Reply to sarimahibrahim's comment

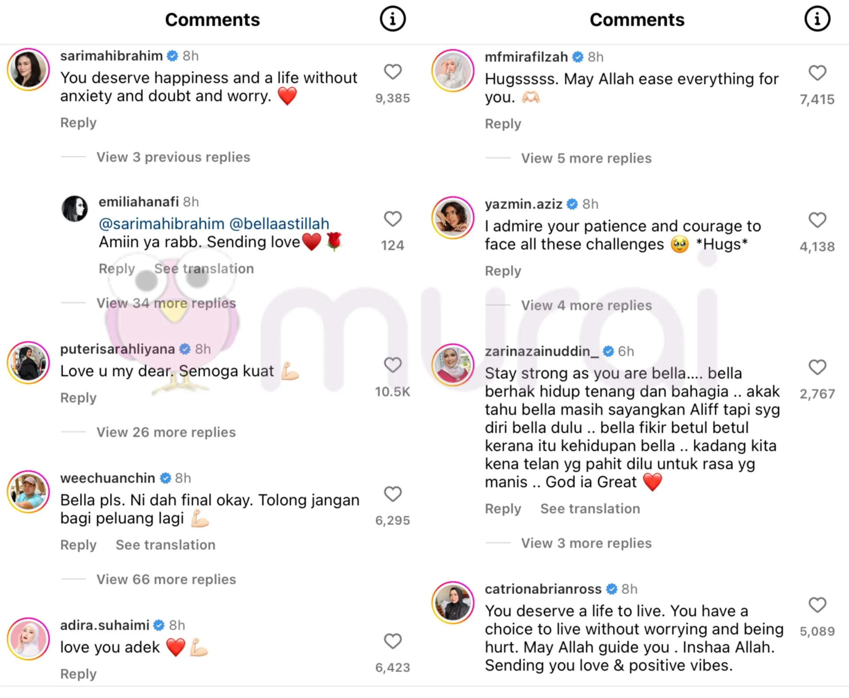click(78, 122)
